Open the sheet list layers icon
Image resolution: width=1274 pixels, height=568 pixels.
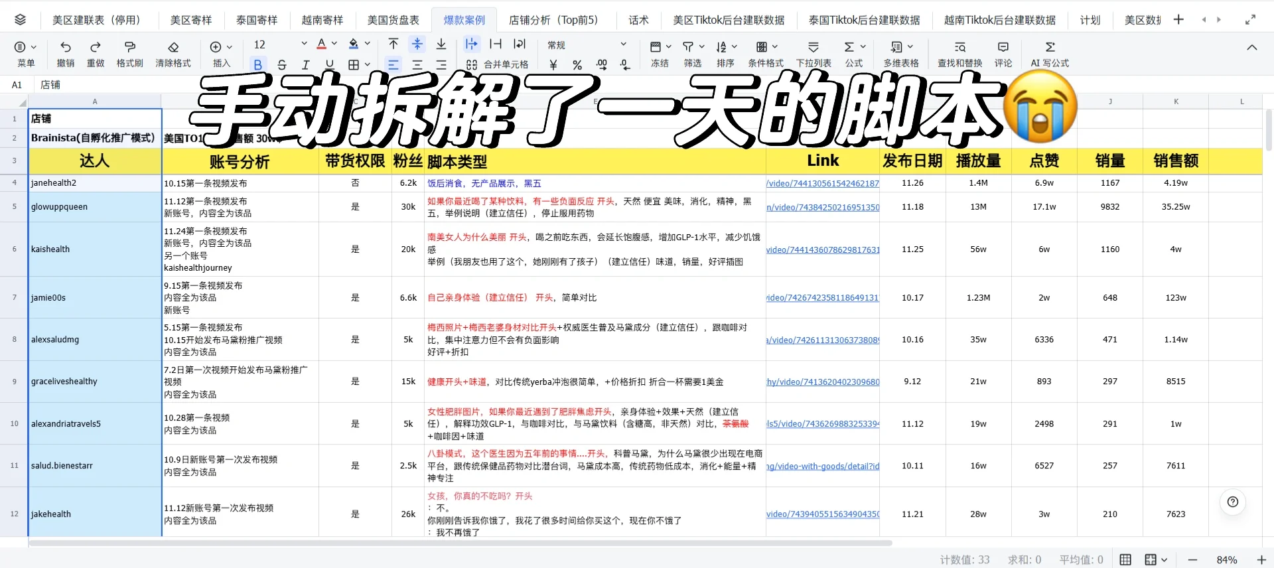tap(20, 20)
